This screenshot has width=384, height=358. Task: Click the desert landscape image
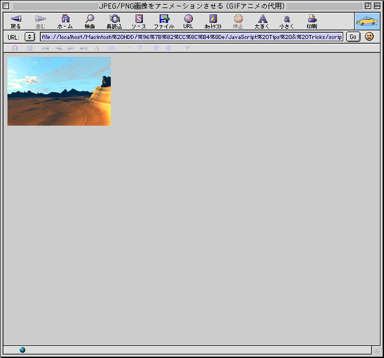coord(59,91)
